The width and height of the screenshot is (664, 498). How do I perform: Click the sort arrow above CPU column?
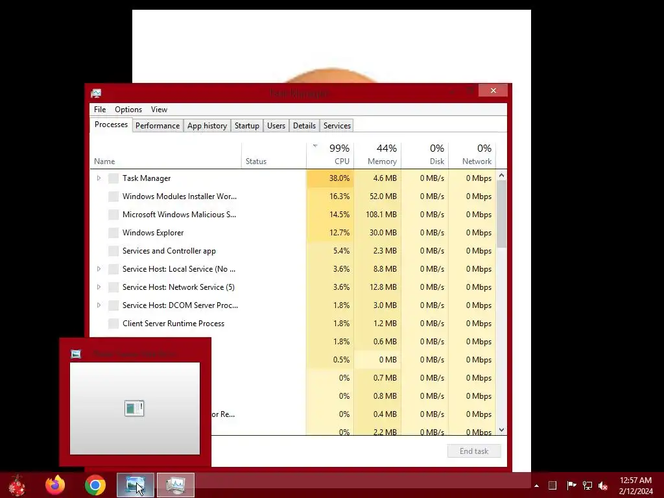(315, 146)
